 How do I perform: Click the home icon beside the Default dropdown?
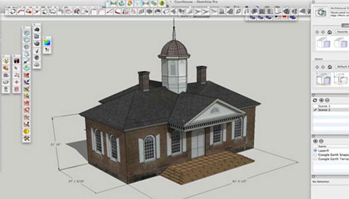point(330,67)
